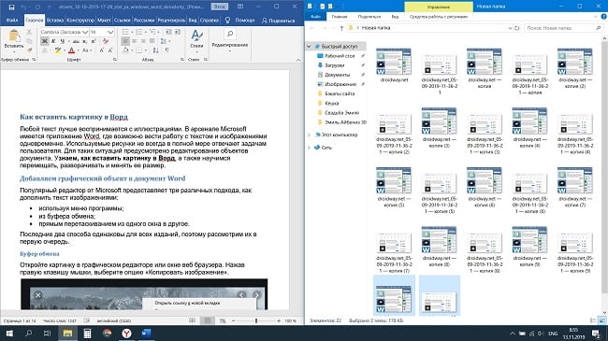Select the Format Painter brush icon
The width and height of the screenshot is (608, 341).
pyautogui.click(x=30, y=50)
